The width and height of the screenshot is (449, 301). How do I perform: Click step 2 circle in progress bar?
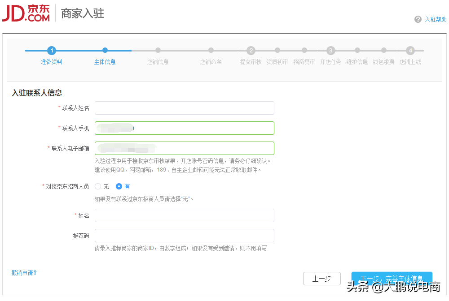pos(251,51)
